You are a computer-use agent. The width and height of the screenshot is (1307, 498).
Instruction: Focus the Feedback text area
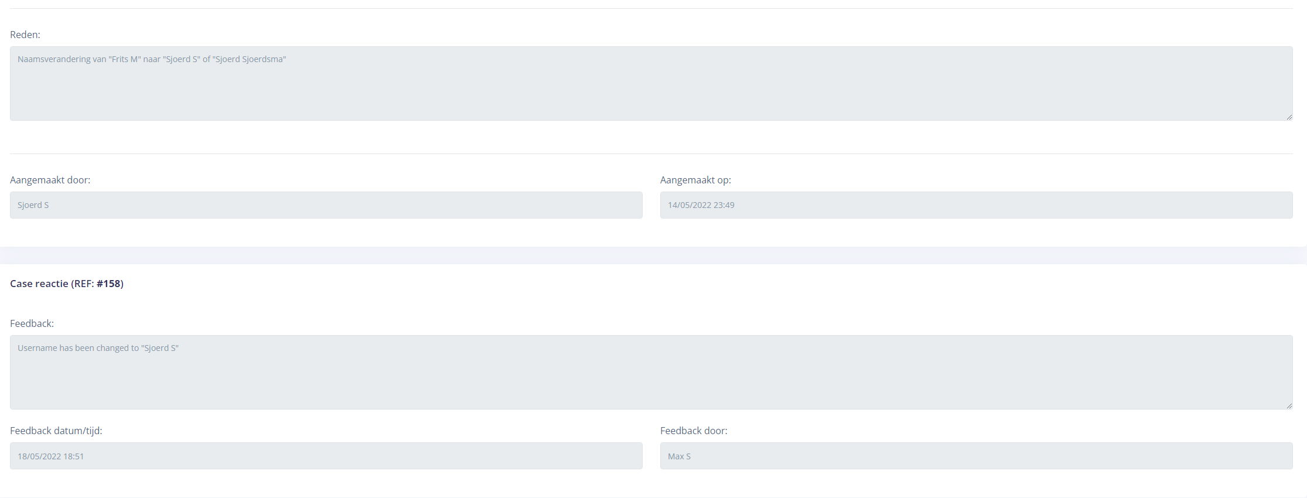pos(650,372)
